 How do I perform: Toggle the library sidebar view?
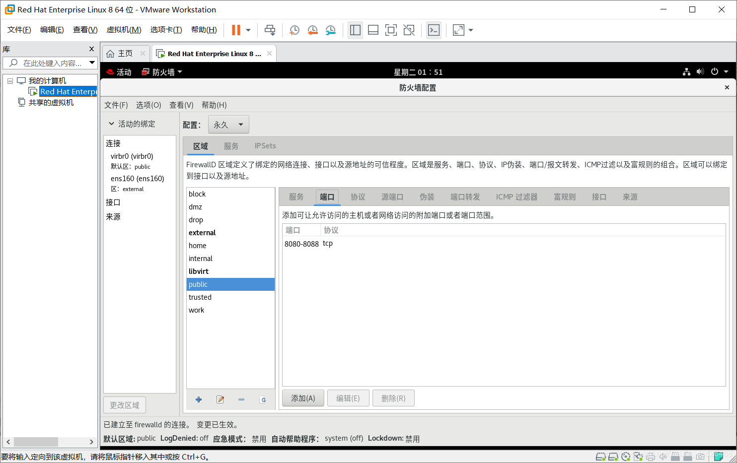click(x=355, y=30)
